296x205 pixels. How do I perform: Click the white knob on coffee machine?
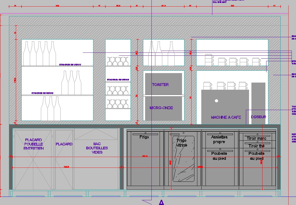217,101
